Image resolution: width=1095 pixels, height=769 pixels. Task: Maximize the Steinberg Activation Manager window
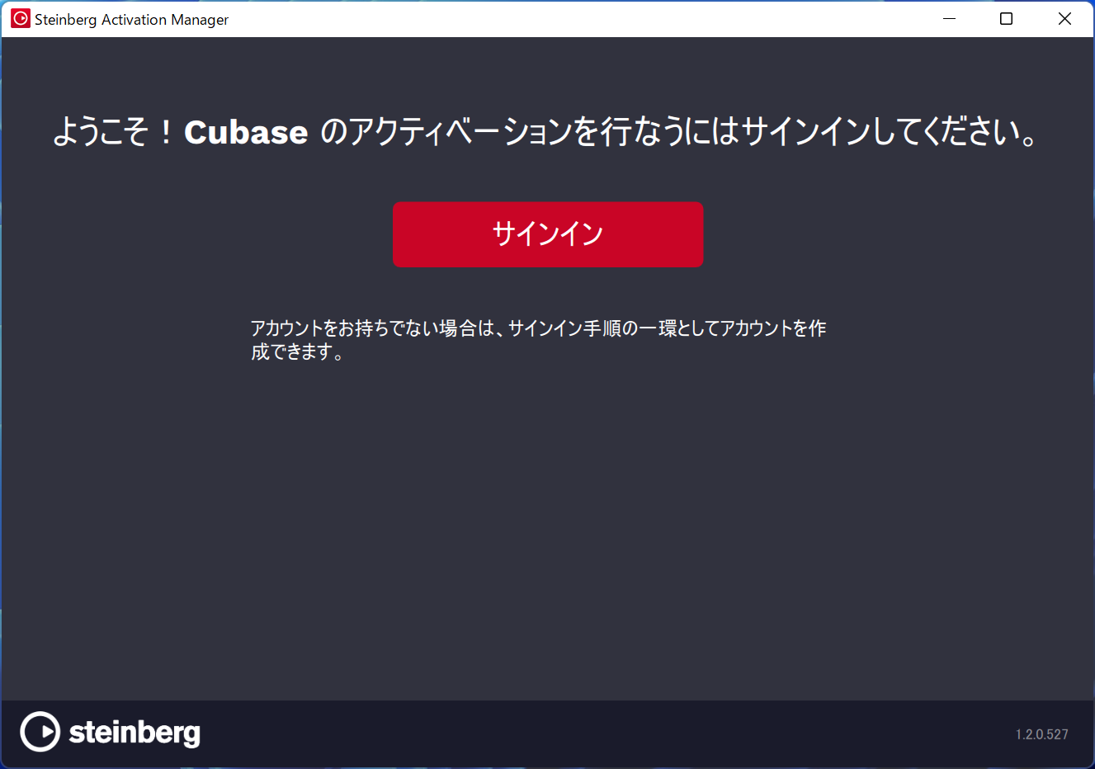(x=1006, y=18)
